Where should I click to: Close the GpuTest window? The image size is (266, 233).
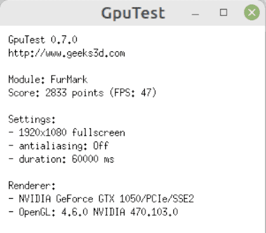pos(252,13)
